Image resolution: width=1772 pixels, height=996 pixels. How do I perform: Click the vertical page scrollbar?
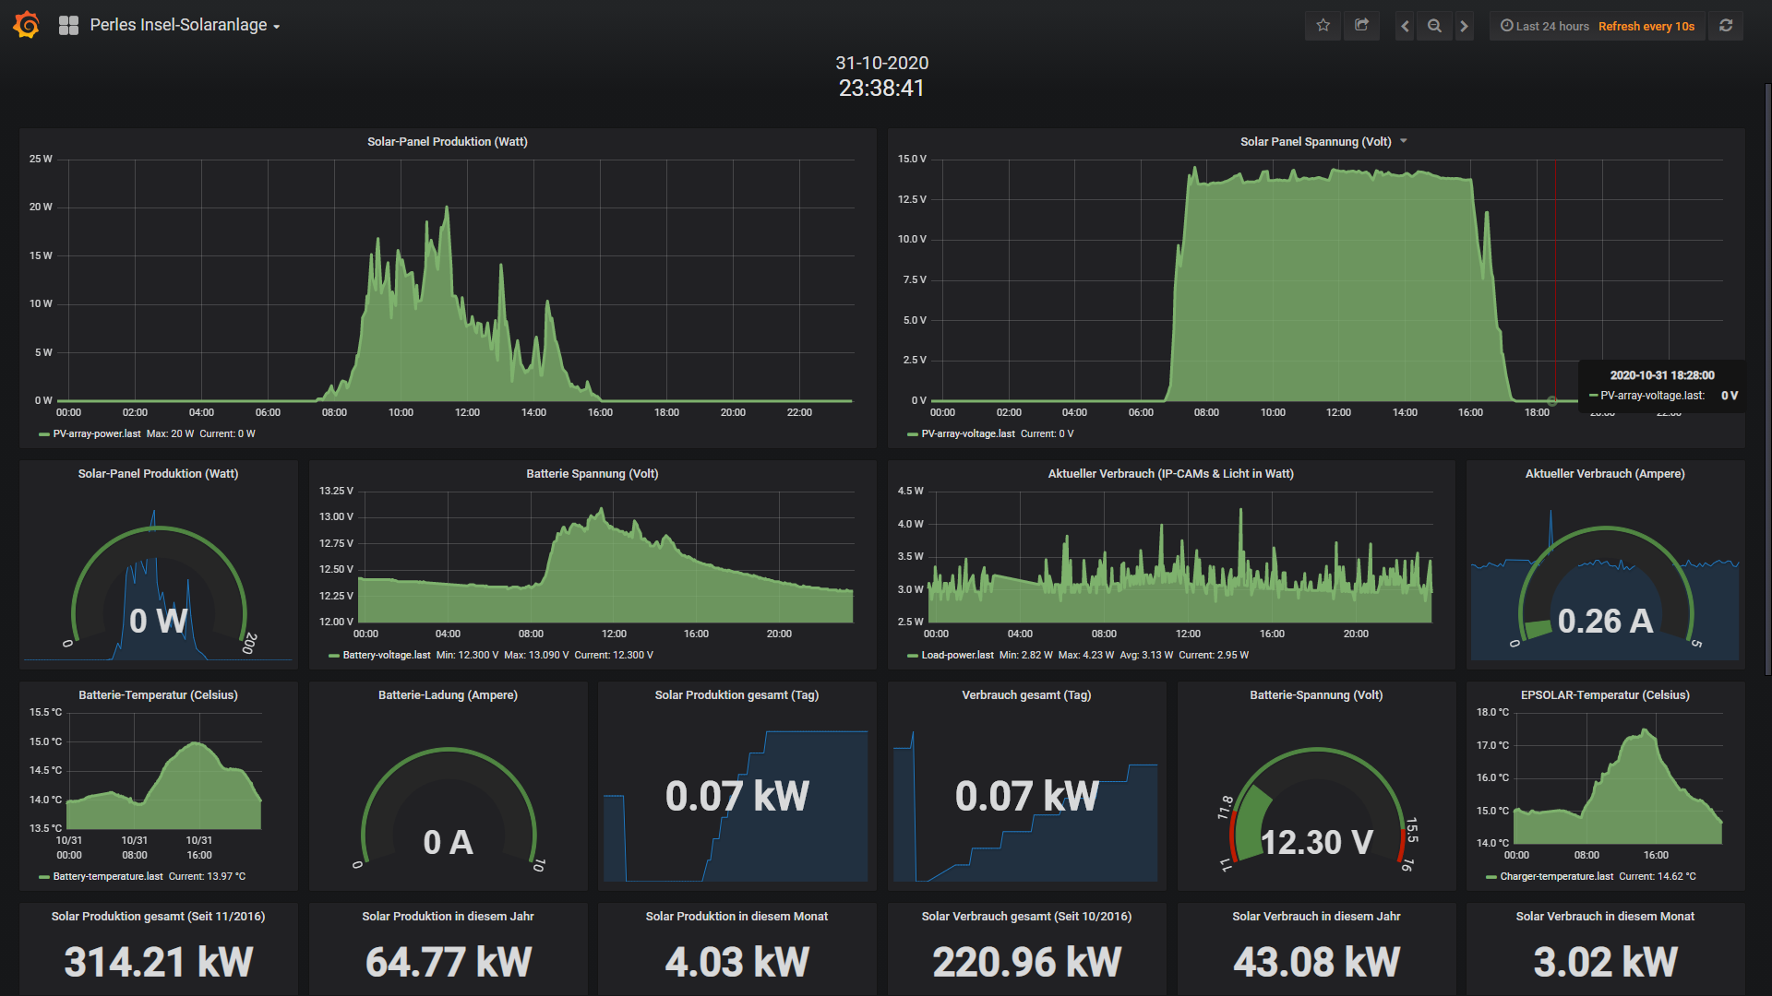[x=1767, y=369]
